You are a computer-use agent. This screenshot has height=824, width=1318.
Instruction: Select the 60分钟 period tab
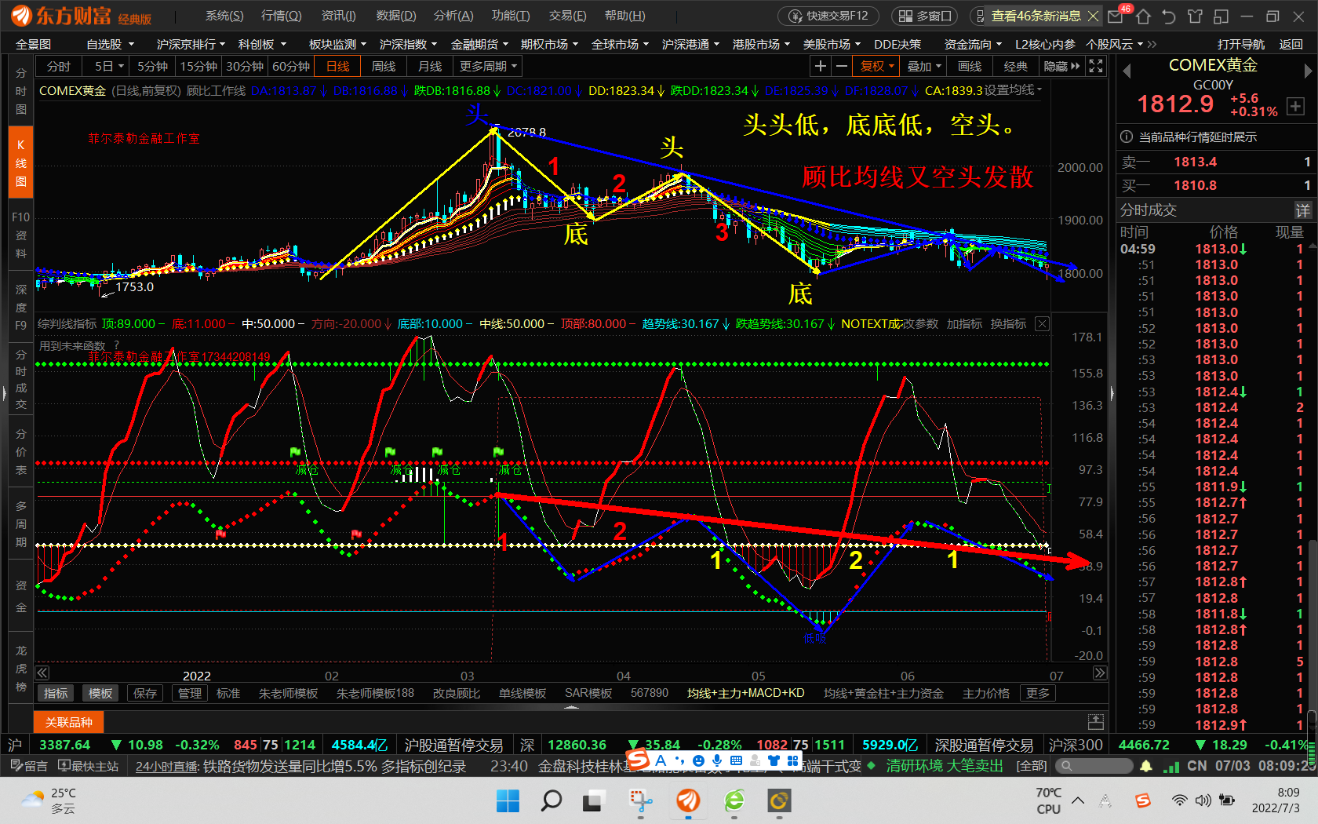[x=291, y=67]
